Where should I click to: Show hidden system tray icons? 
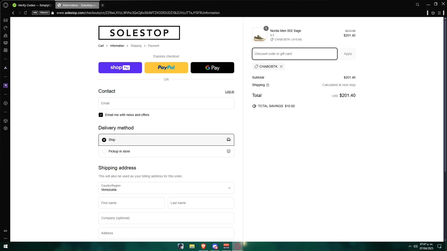(410, 246)
